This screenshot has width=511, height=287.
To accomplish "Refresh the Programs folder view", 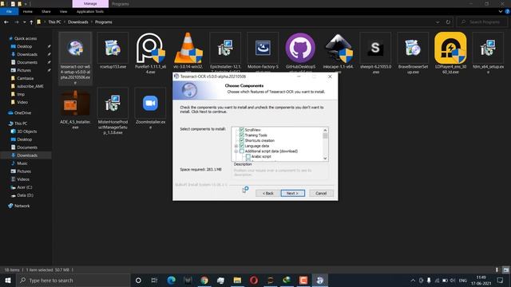I will [x=448, y=22].
